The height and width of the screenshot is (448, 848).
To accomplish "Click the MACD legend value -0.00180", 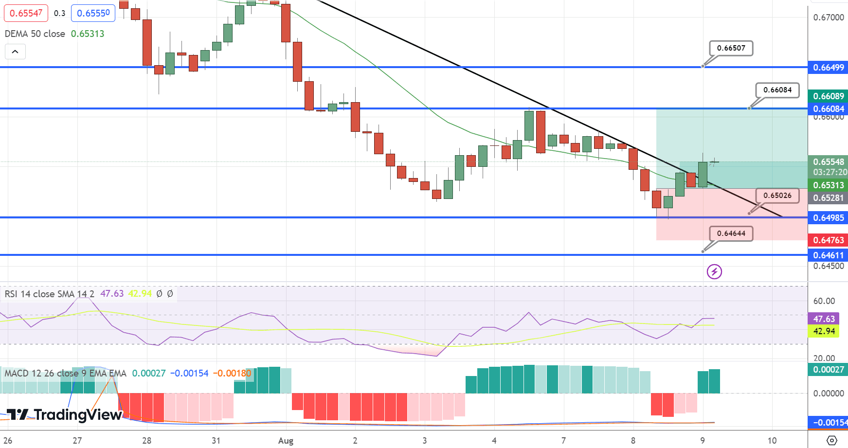I will pos(232,374).
